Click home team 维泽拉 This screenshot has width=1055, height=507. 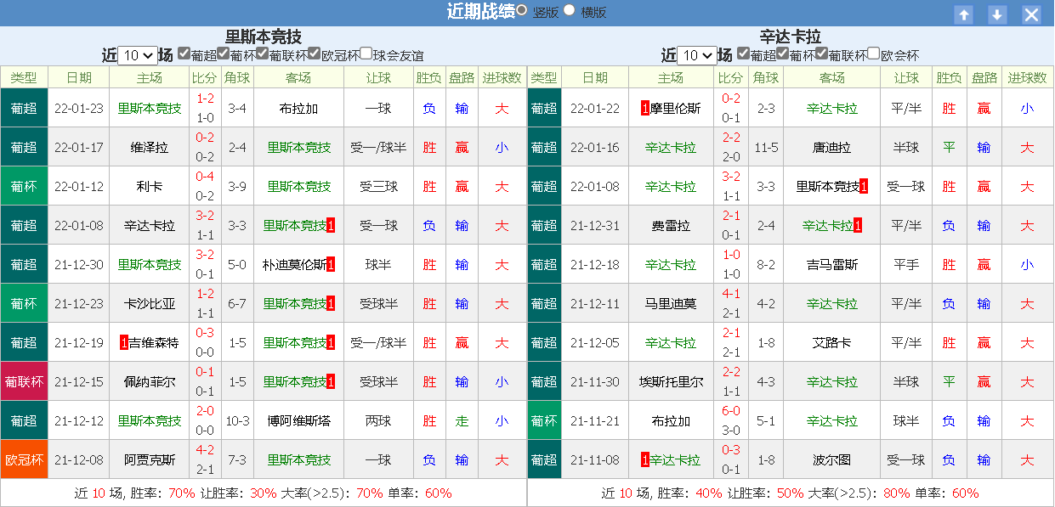click(150, 148)
